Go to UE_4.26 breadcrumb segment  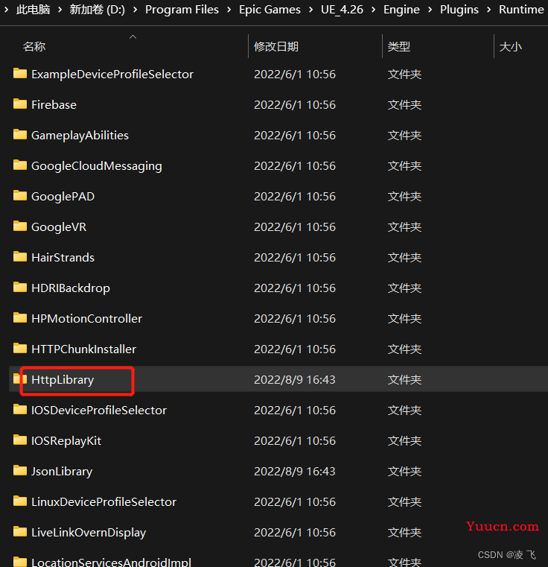click(342, 10)
